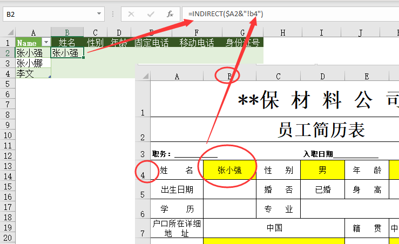The height and width of the screenshot is (244, 399).
Task: Select the cell containing 已婚
Action: click(x=322, y=189)
